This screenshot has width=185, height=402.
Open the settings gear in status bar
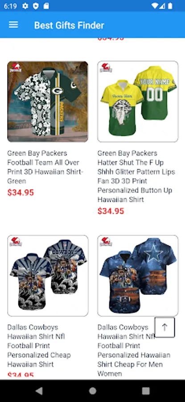25,6
